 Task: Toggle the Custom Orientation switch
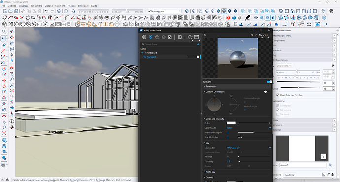[x=267, y=92]
